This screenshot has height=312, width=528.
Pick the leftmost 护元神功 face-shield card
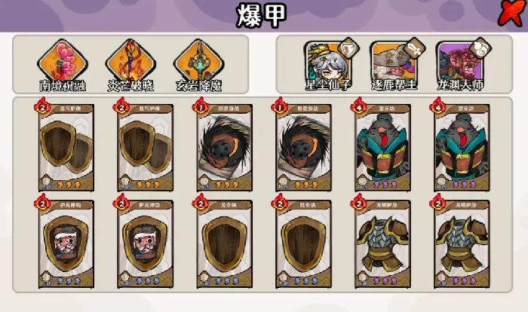tap(66, 244)
